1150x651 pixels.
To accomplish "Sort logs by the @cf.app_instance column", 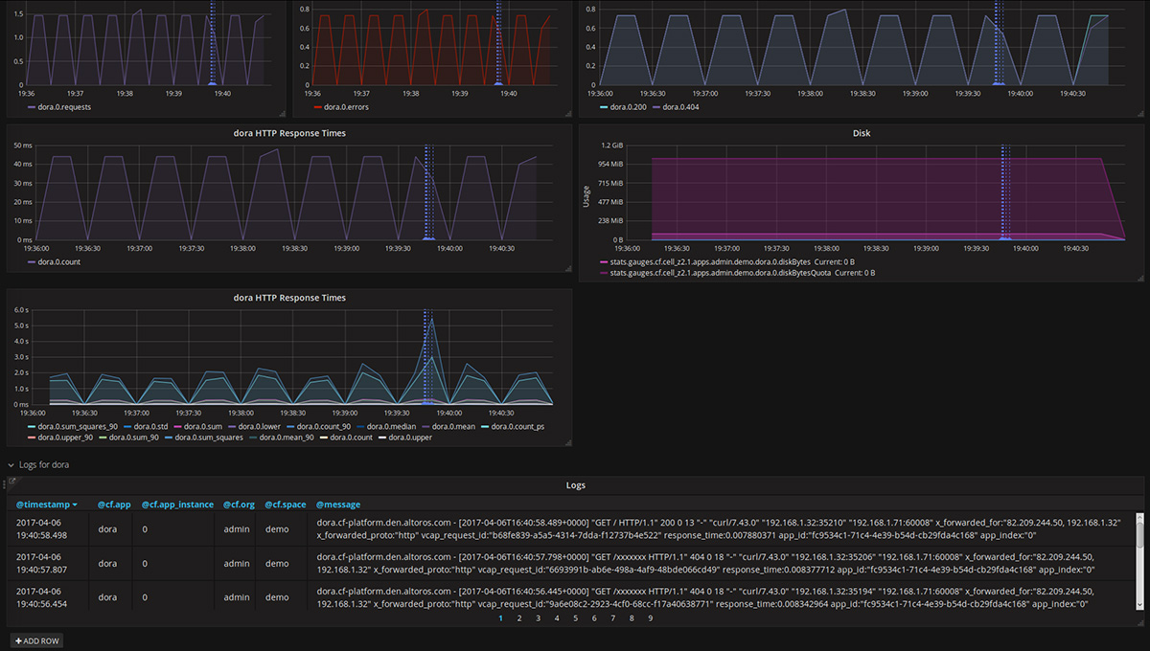I will (177, 505).
